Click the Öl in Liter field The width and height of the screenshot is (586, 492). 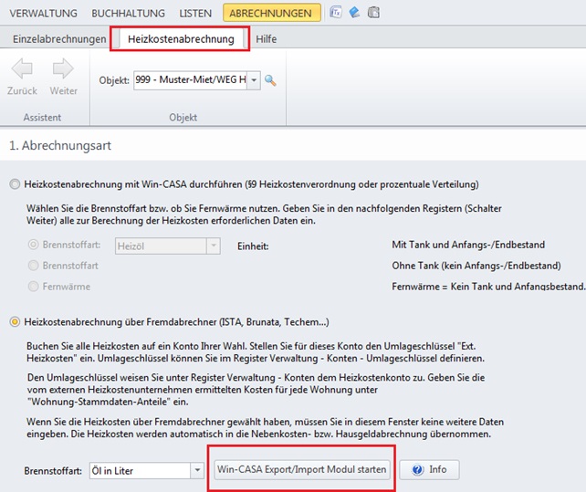tap(141, 471)
